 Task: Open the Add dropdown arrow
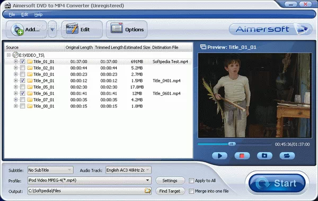click(52, 30)
